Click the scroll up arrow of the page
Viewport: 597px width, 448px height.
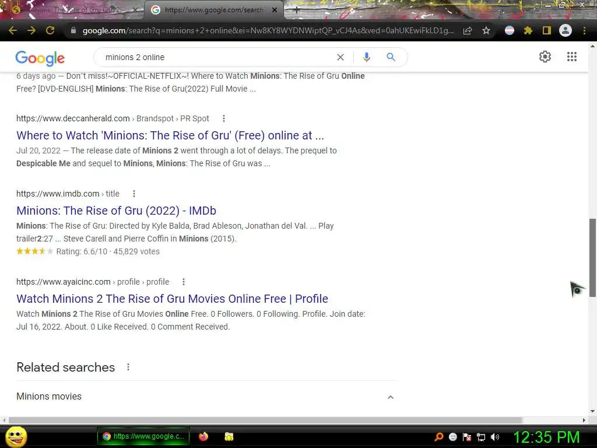(x=592, y=46)
